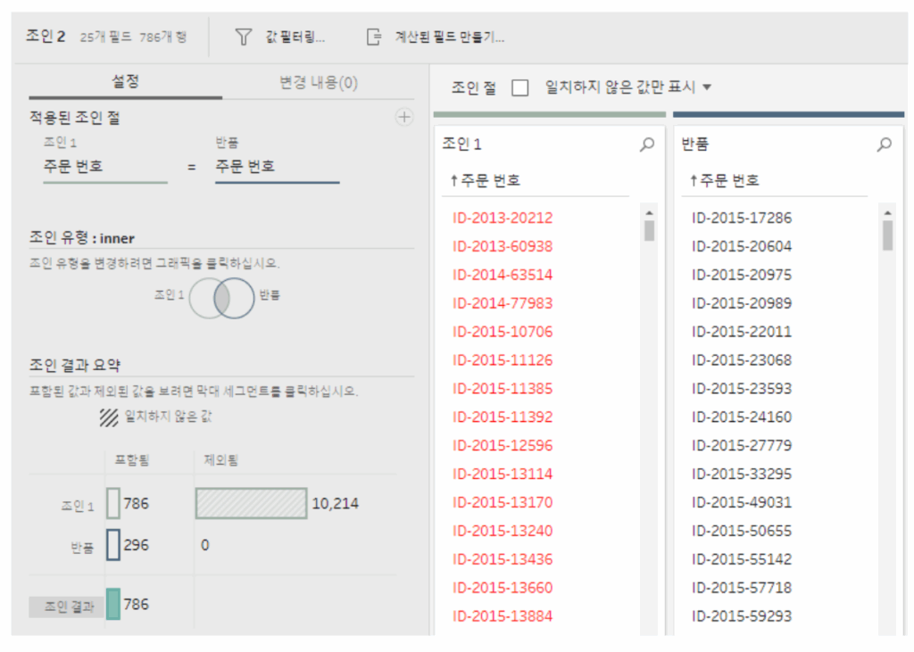914x652 pixels.
Task: Expand the 일치하지 않은 값만 표시 dropdown
Action: point(707,87)
